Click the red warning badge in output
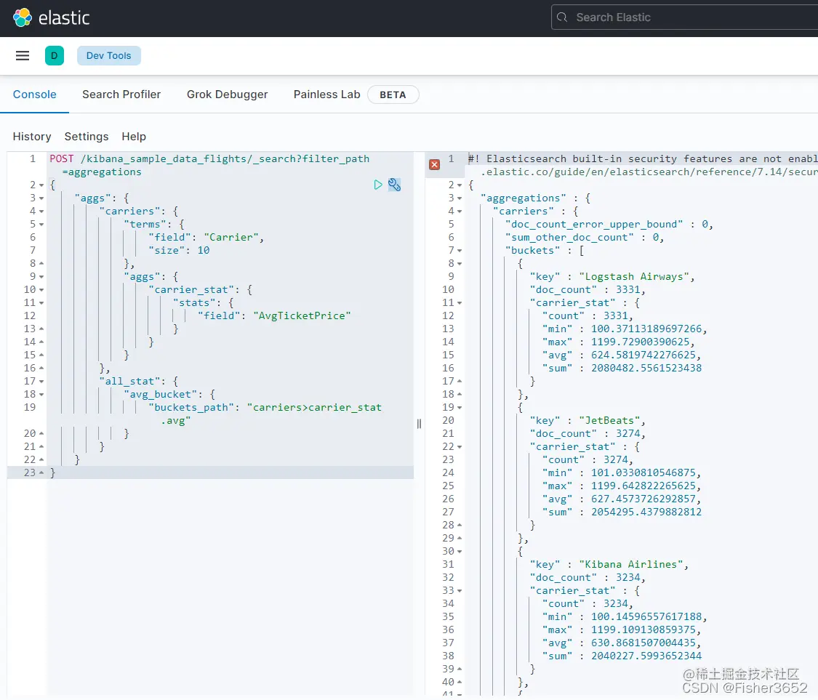The image size is (818, 700). click(x=434, y=165)
